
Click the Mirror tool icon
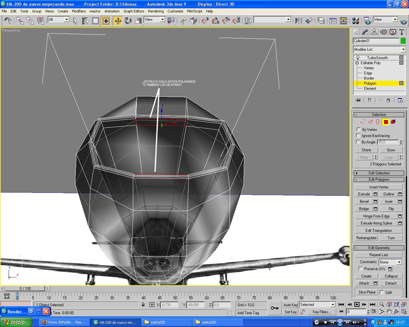(x=299, y=21)
